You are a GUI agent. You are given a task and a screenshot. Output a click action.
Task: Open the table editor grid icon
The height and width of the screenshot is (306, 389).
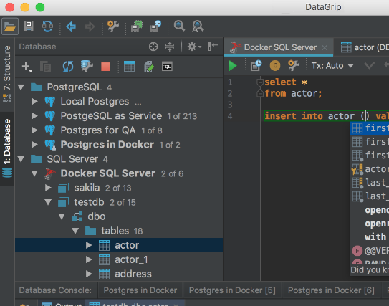point(129,66)
